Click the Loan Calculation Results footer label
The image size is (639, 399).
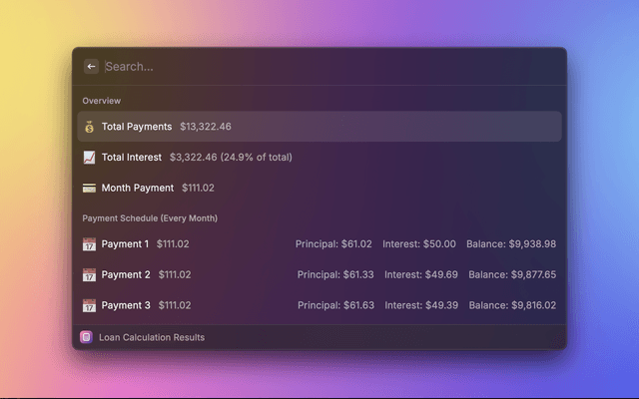point(152,337)
